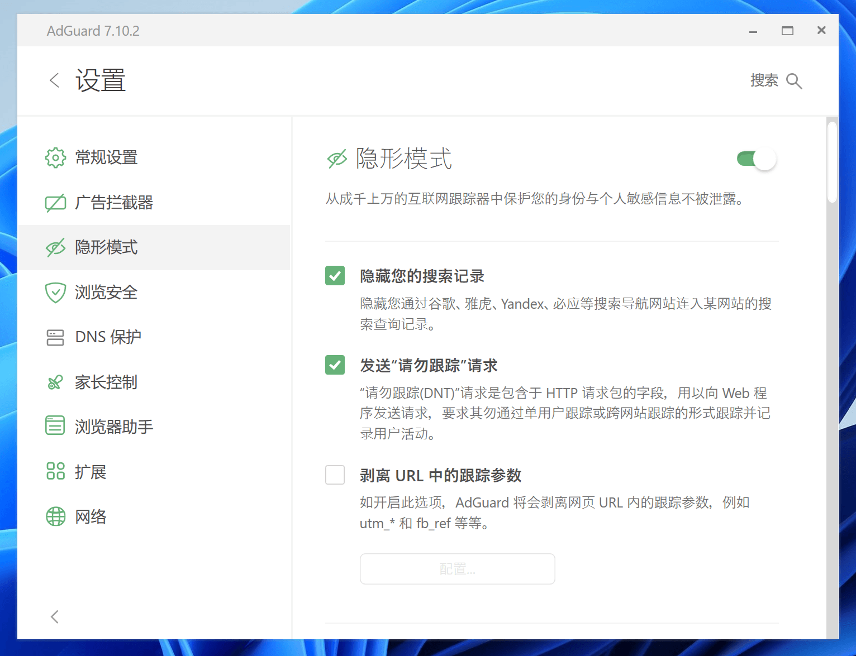Switch to the 浏览安全 section
Viewport: 856px width, 656px height.
pyautogui.click(x=106, y=292)
